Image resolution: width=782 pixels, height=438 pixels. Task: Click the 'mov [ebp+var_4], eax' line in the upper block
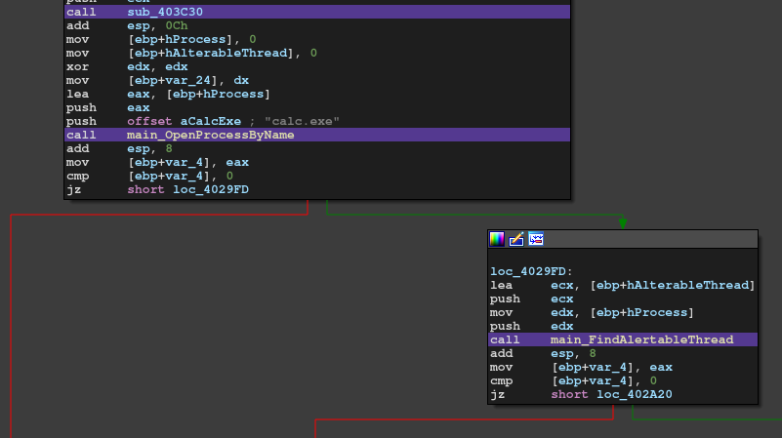pos(157,163)
